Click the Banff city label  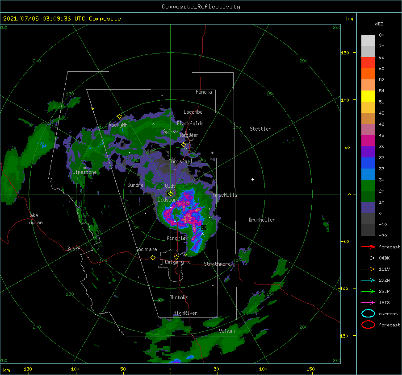74,248
